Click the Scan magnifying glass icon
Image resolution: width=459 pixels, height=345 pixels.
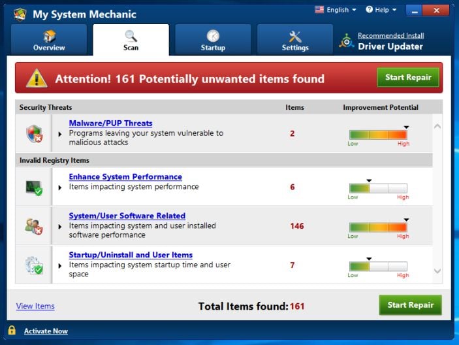131,36
